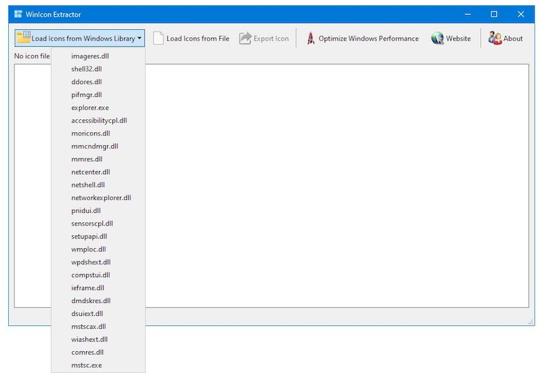
Task: Load icons from explorer.exe
Action: tap(98, 108)
